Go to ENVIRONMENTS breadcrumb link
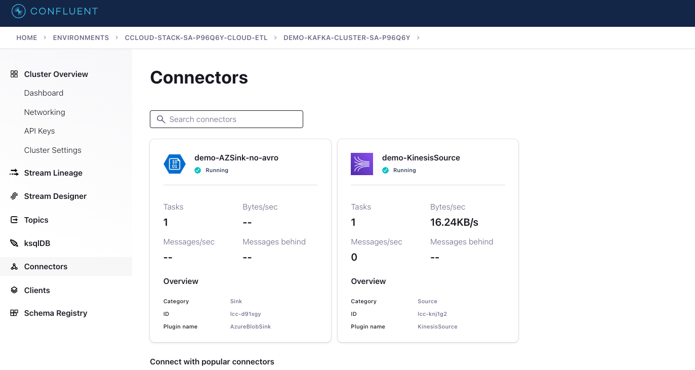The height and width of the screenshot is (370, 695). pos(81,38)
